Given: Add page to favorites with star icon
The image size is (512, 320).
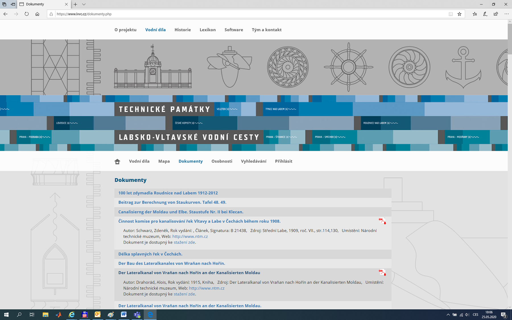Looking at the screenshot, I should [x=459, y=14].
